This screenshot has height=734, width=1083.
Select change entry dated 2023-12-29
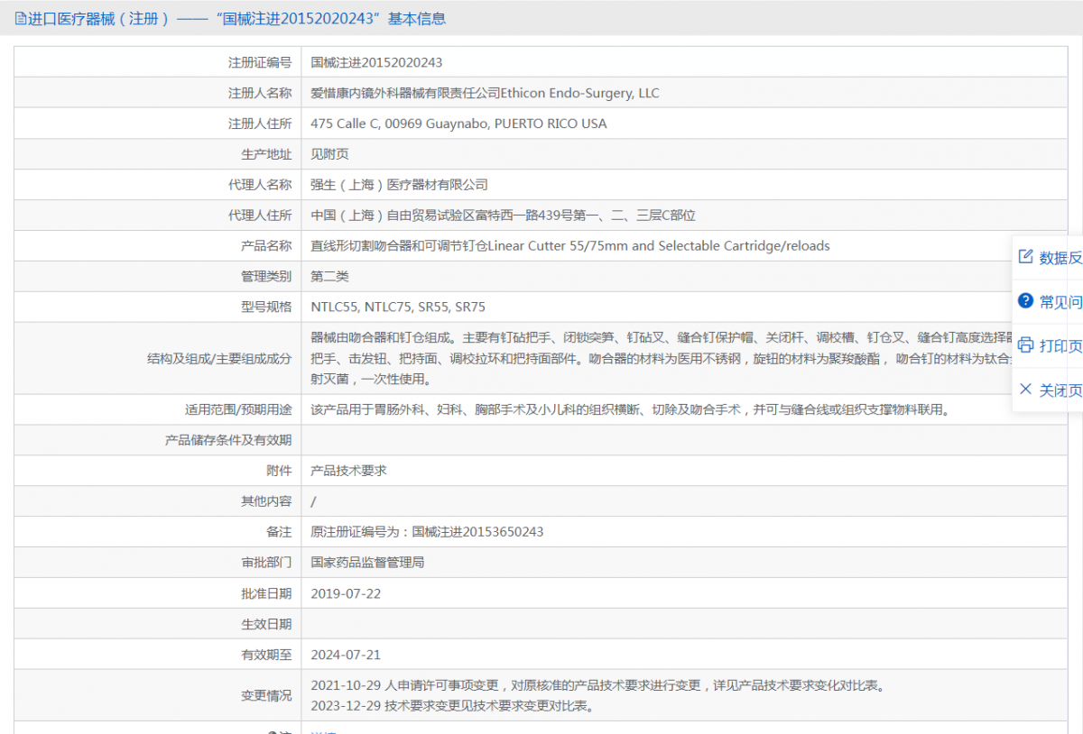tap(452, 707)
